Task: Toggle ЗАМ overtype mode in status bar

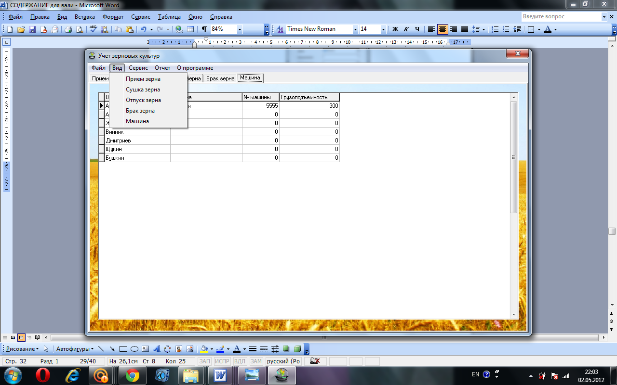Action: coord(256,361)
